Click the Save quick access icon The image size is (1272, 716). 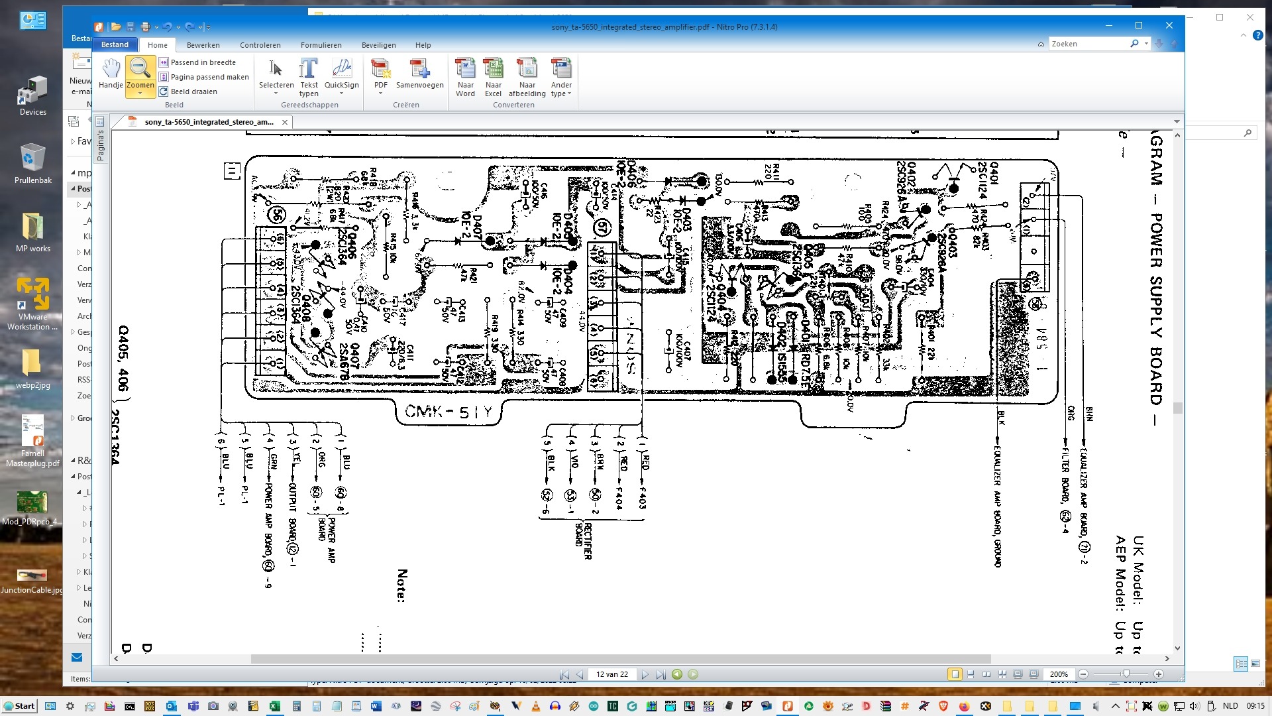point(131,27)
